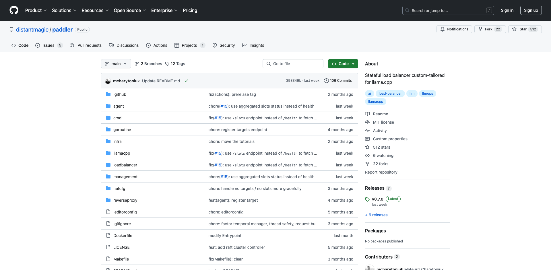Expand the Solutions menu
The image size is (551, 270).
coord(64,10)
